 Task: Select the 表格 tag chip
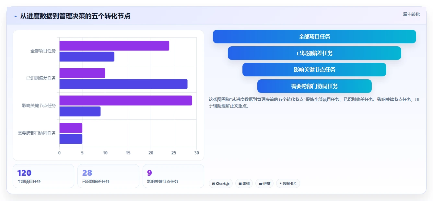point(244,184)
